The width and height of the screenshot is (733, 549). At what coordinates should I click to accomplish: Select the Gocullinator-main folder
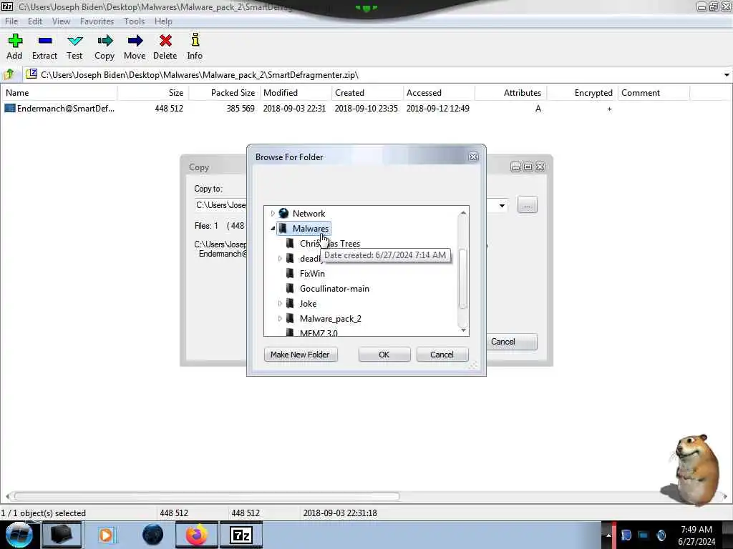coord(334,289)
